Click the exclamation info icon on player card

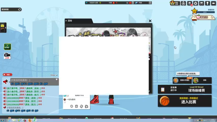tap(72, 106)
